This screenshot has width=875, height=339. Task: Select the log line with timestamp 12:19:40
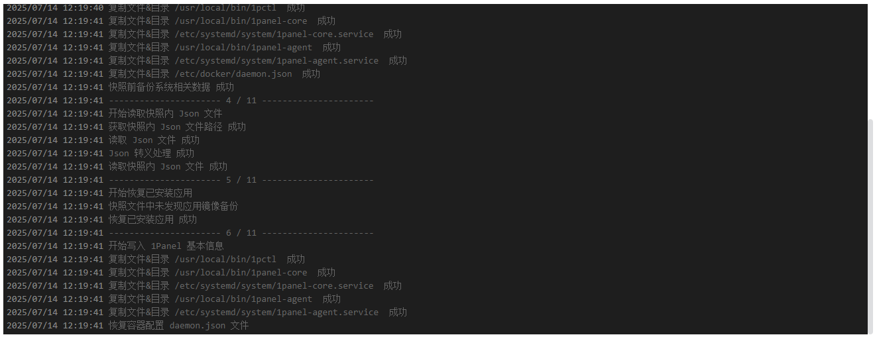156,8
